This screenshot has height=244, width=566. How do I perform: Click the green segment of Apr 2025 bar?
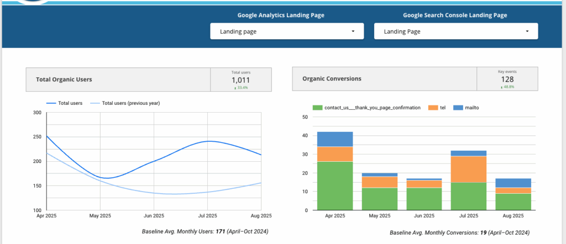(335, 185)
